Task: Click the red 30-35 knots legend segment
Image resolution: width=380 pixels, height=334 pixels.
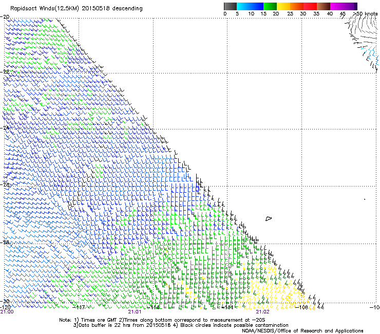Action: [310, 6]
